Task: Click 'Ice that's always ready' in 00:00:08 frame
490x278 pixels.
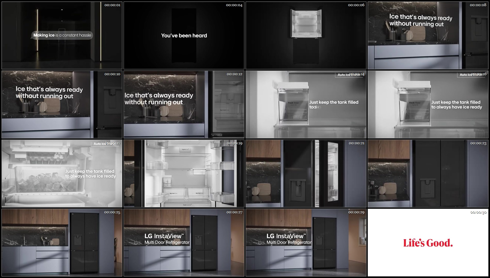Action: pos(421,17)
